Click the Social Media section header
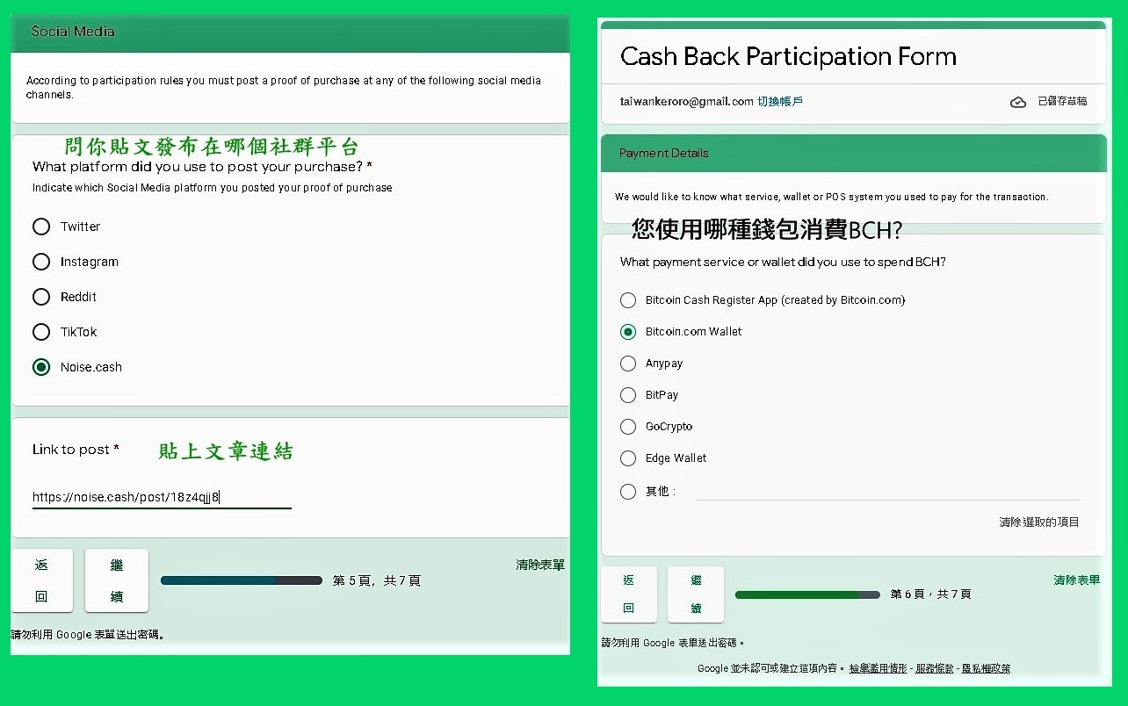This screenshot has width=1128, height=706. tap(291, 32)
